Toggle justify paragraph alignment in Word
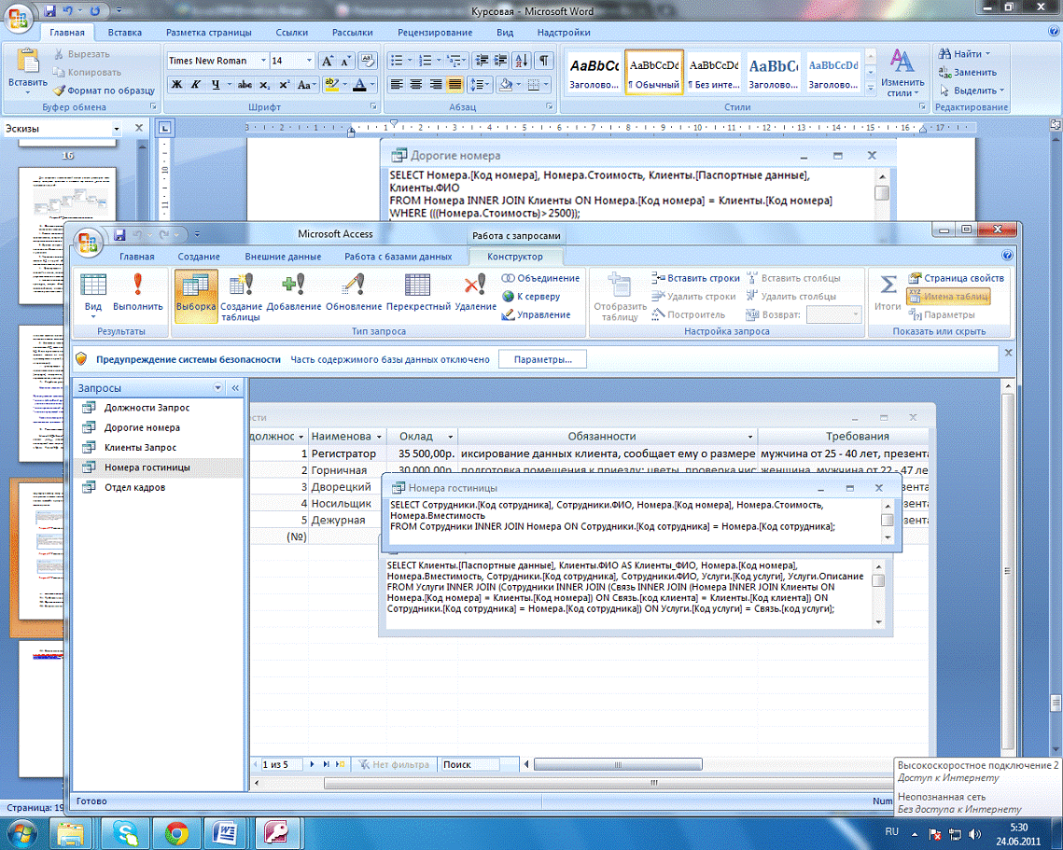 [x=455, y=85]
